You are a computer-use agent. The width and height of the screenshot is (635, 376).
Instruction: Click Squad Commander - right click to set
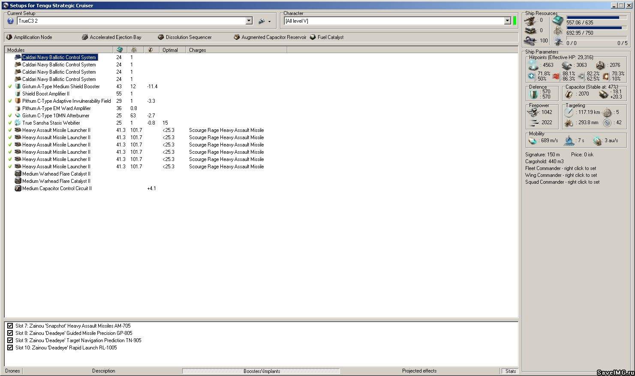click(562, 182)
